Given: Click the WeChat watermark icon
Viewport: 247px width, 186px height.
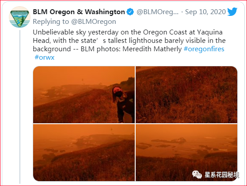Looking at the screenshot, I should [x=197, y=175].
